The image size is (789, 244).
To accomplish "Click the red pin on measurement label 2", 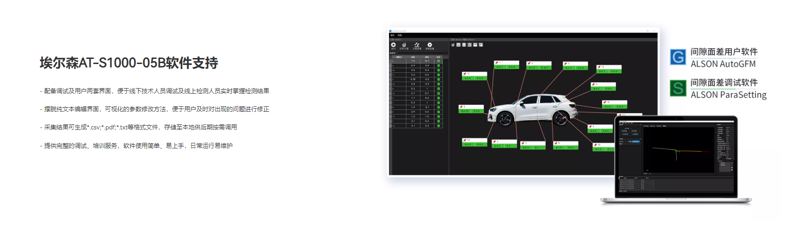I will 529,63.
